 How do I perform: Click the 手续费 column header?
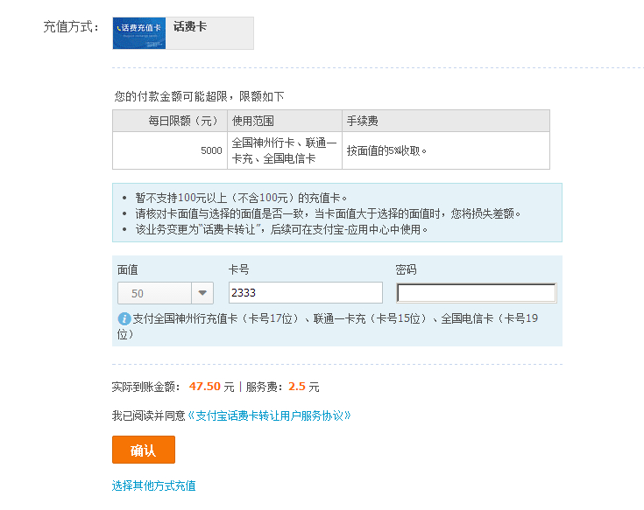[x=363, y=121]
